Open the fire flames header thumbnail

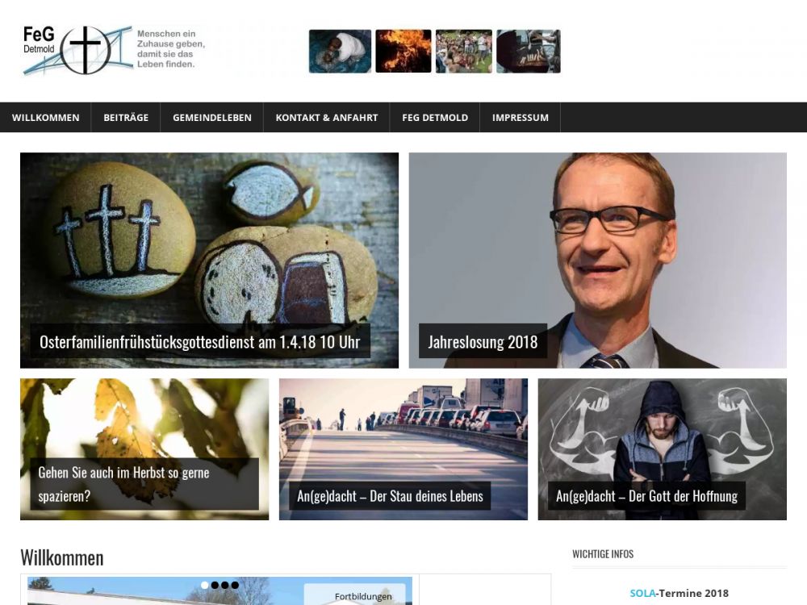pos(403,51)
